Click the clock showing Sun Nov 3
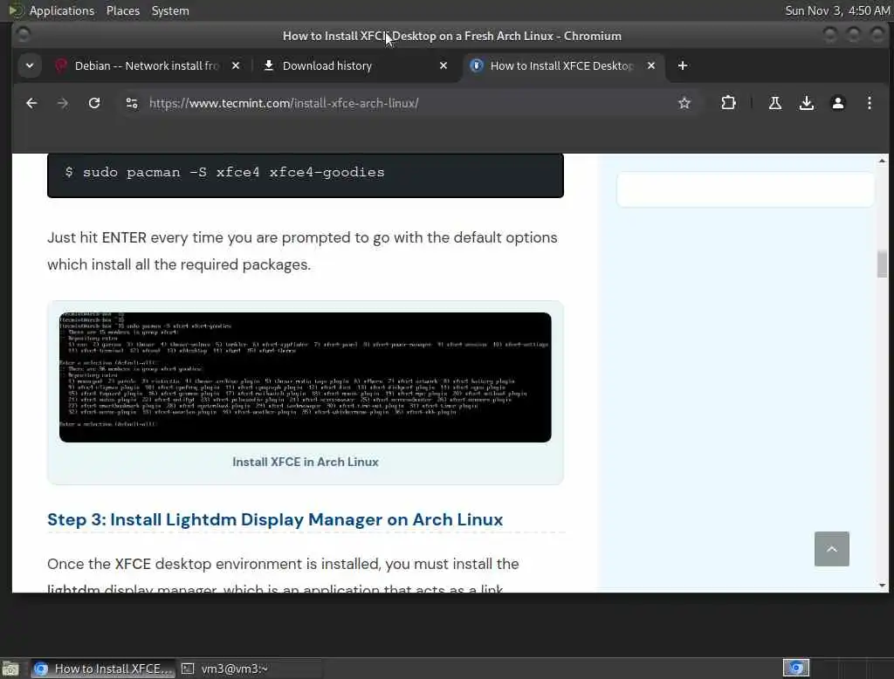 837,10
